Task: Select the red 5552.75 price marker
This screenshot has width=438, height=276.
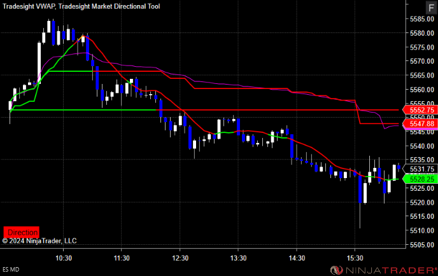Action: tap(420, 110)
